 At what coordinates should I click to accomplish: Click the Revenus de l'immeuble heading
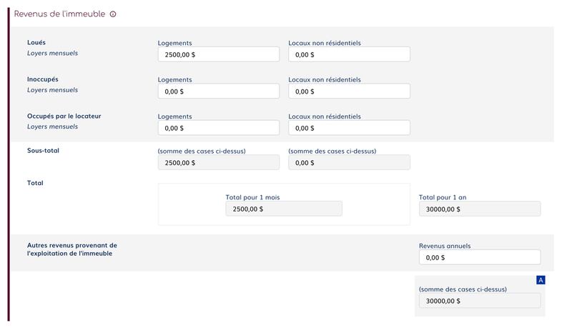[59, 14]
